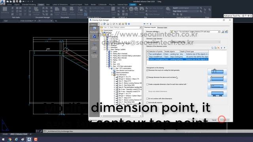253x142 pixels.
Task: Click the copy dimension point icon above the table
Action: pos(215,48)
